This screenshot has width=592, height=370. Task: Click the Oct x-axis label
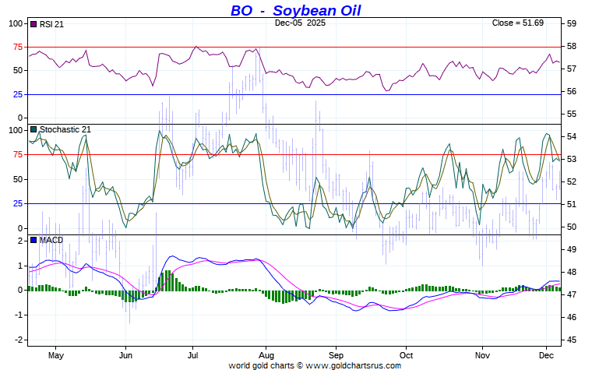(407, 356)
